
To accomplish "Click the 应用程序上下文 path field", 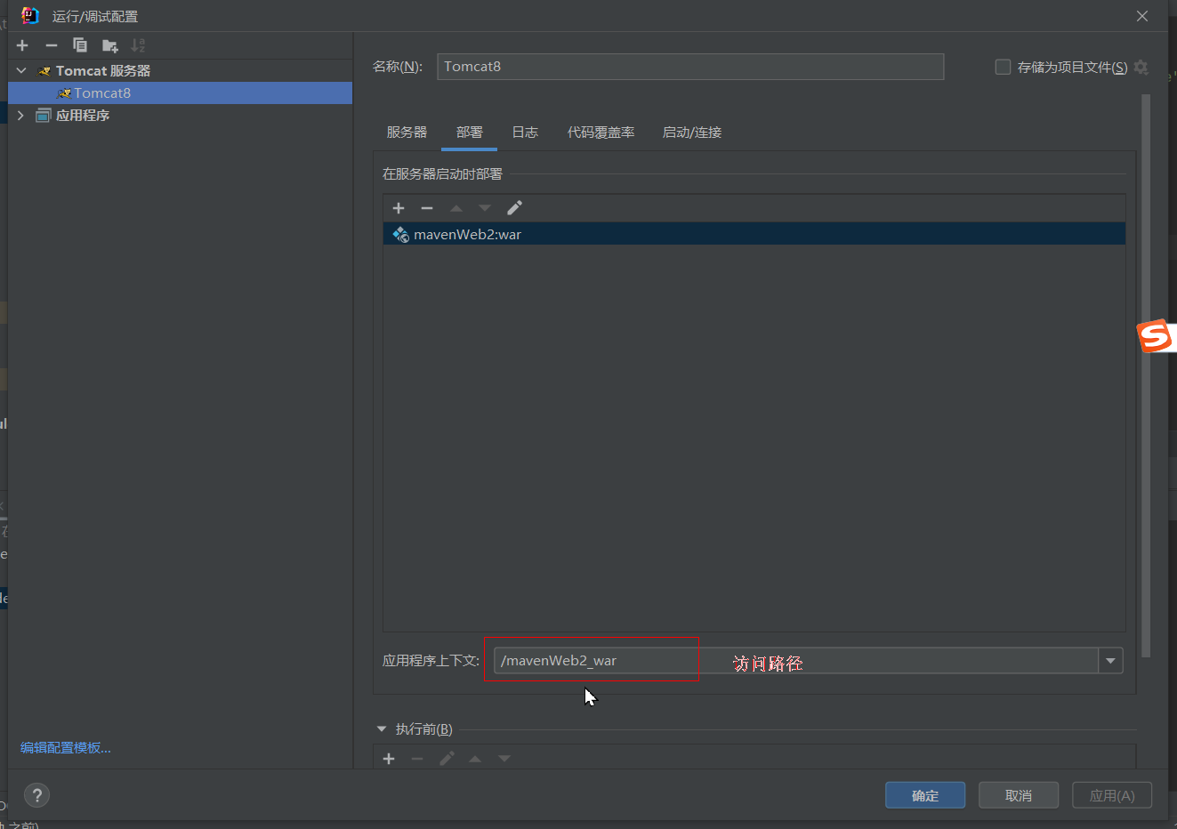I will tap(796, 661).
